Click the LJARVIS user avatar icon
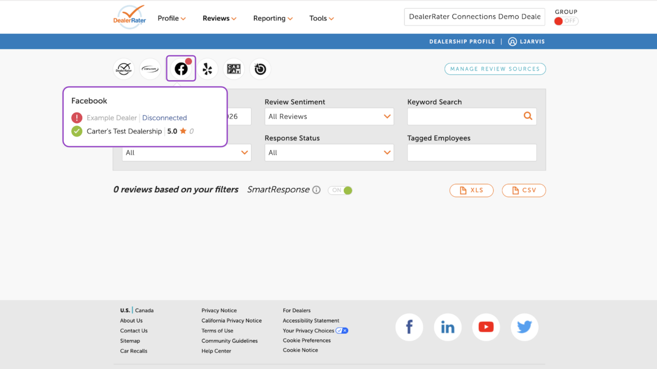The height and width of the screenshot is (369, 657). [512, 42]
